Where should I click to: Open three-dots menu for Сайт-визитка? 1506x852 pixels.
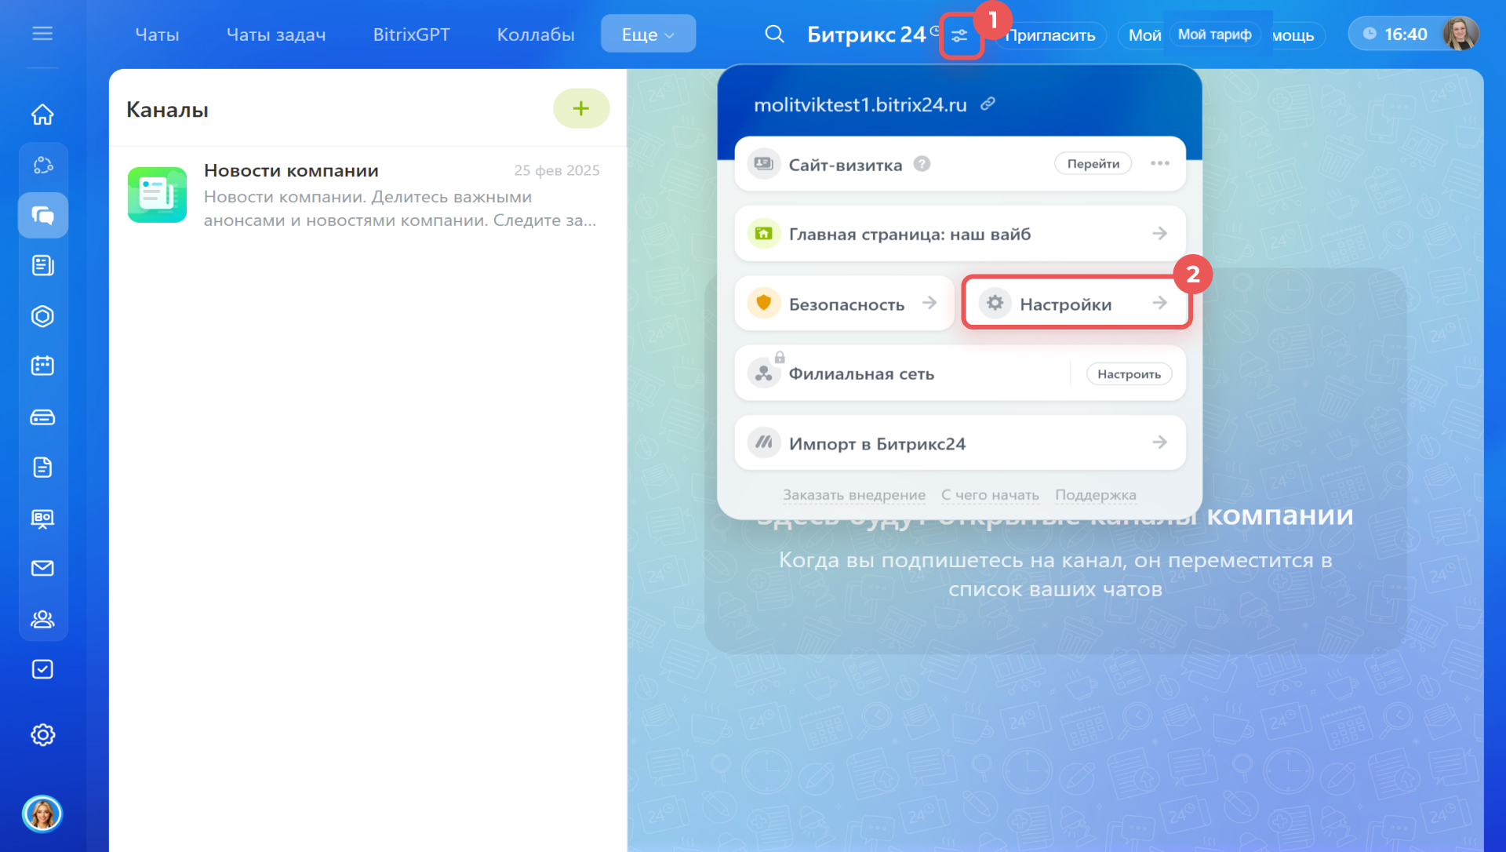[x=1159, y=163]
